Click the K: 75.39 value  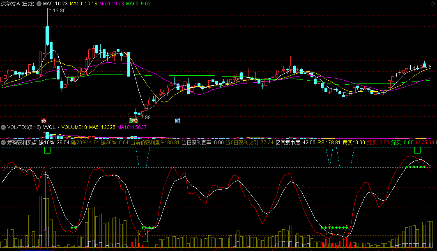pos(425,142)
